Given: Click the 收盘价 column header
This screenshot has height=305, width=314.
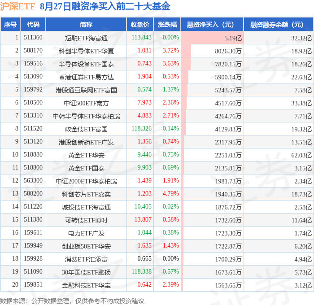Looking at the screenshot, I should pyautogui.click(x=140, y=25).
